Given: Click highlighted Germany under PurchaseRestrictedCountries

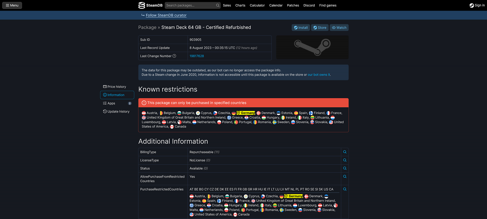Looking at the screenshot, I should (x=293, y=196).
